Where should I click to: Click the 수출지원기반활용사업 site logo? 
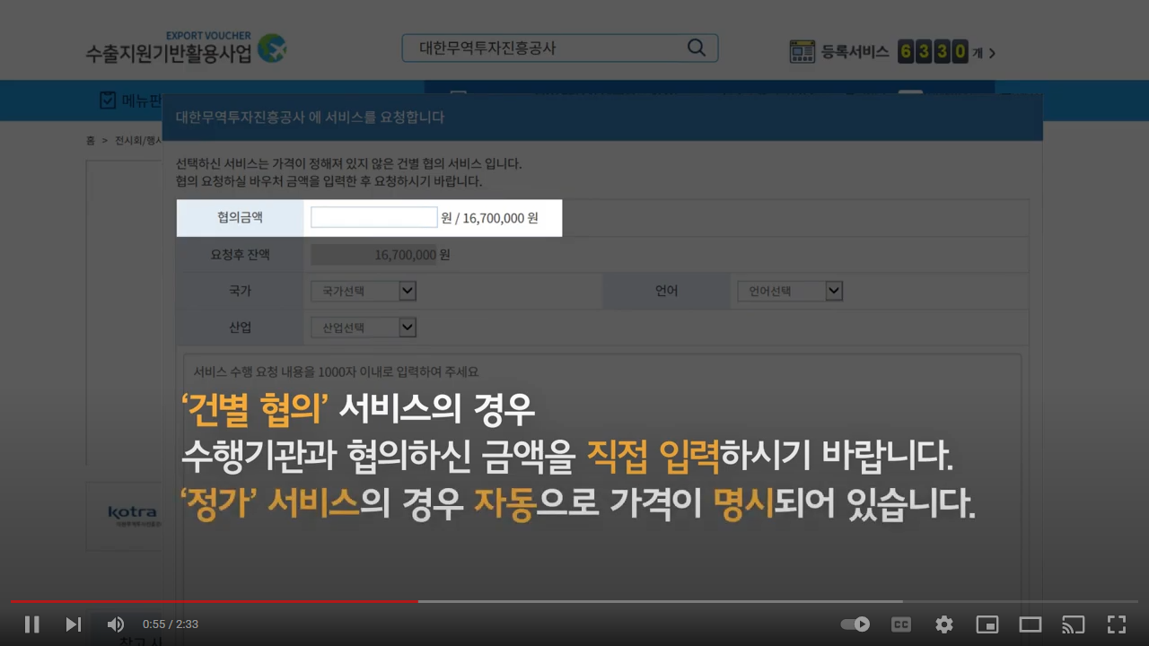click(x=187, y=48)
